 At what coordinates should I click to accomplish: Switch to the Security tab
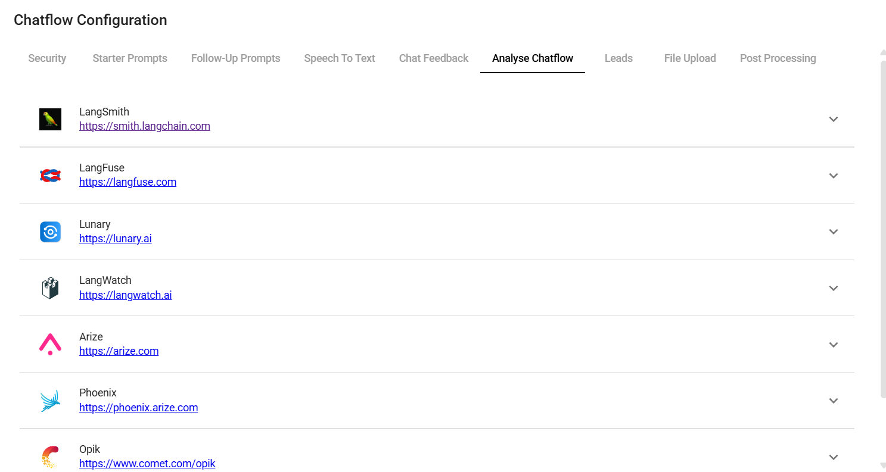tap(47, 58)
